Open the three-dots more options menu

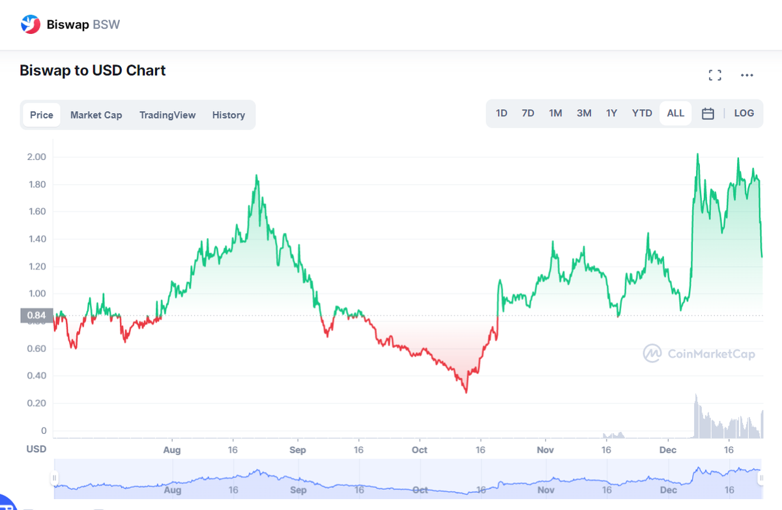coord(747,75)
